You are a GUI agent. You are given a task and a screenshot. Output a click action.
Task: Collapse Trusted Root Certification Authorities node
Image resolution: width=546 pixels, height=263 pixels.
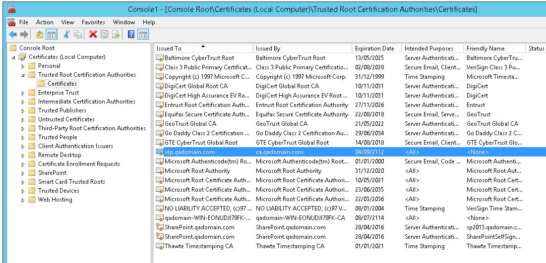(x=23, y=75)
